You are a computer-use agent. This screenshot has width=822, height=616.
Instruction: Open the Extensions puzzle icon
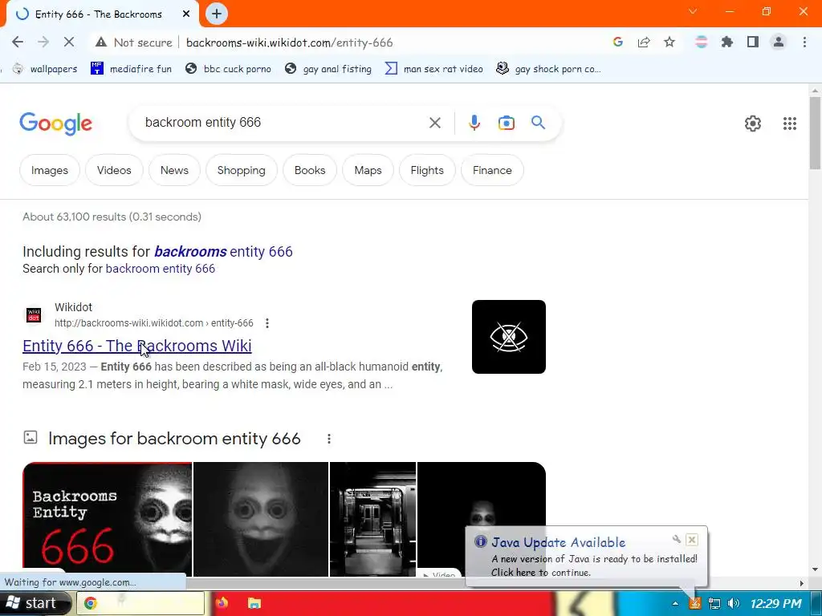[727, 43]
